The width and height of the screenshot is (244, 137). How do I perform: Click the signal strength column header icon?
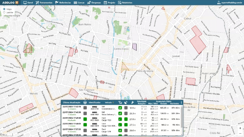pyautogui.click(x=120, y=103)
